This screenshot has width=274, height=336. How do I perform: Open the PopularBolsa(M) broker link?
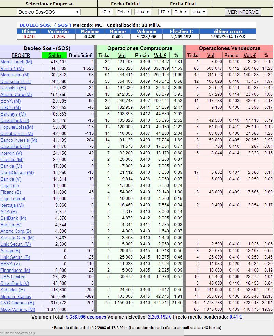[17, 127]
